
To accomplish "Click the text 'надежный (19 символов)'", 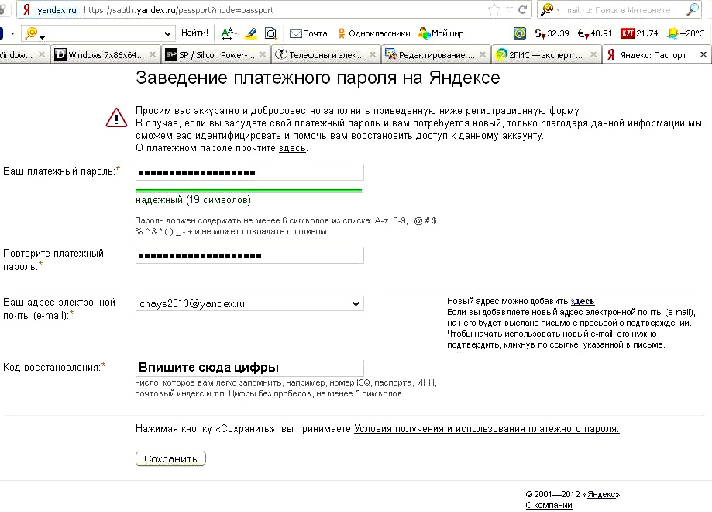I will pyautogui.click(x=193, y=200).
